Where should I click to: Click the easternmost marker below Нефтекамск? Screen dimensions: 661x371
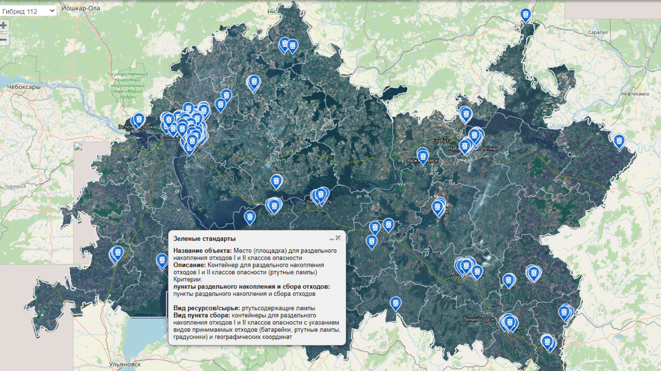(619, 141)
